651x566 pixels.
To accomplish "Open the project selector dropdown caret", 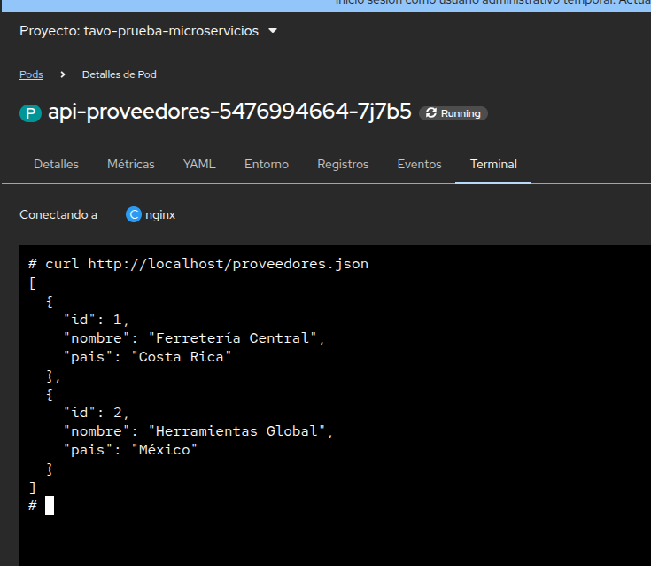I will coord(272,32).
